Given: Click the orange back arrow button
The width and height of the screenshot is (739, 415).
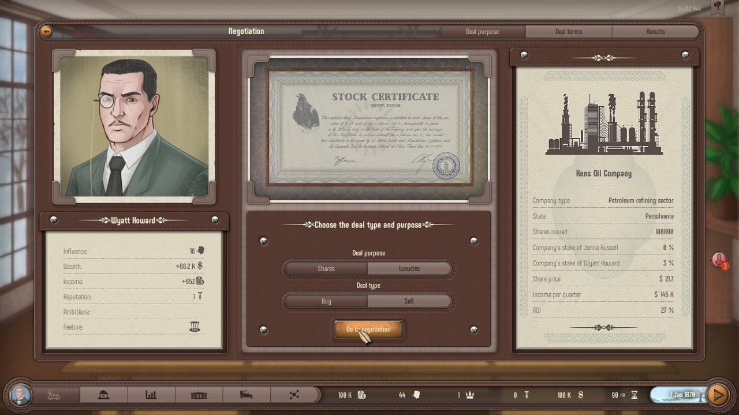Looking at the screenshot, I should click(46, 32).
